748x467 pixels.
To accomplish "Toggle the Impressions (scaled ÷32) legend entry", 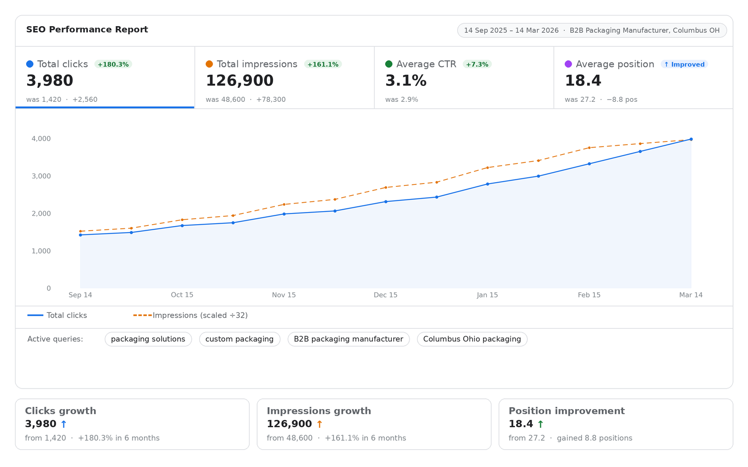I will click(x=191, y=315).
